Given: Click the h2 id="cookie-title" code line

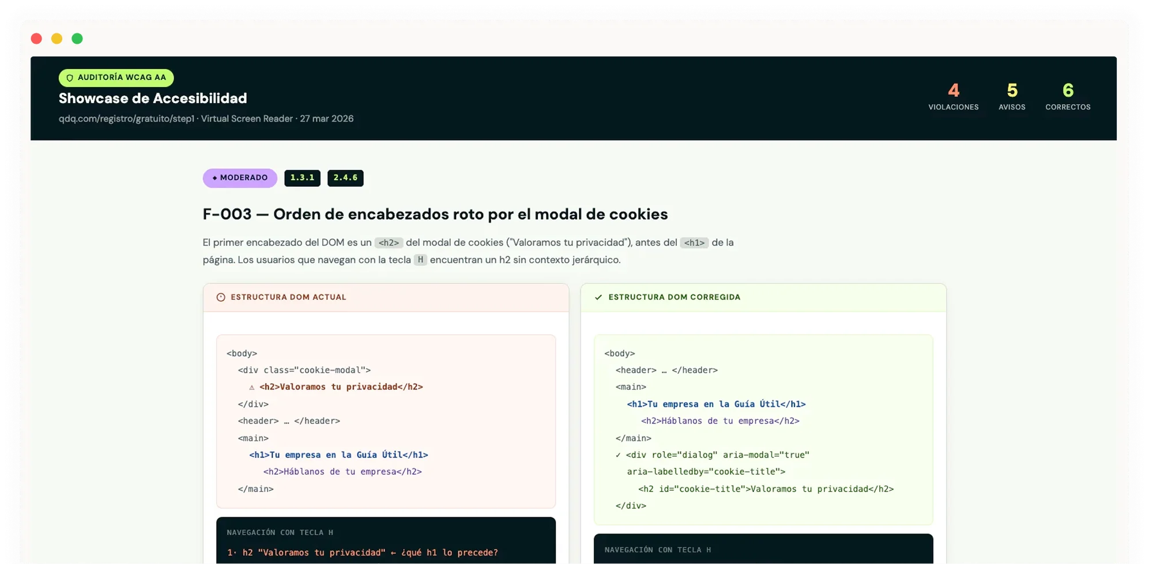Looking at the screenshot, I should click(766, 489).
